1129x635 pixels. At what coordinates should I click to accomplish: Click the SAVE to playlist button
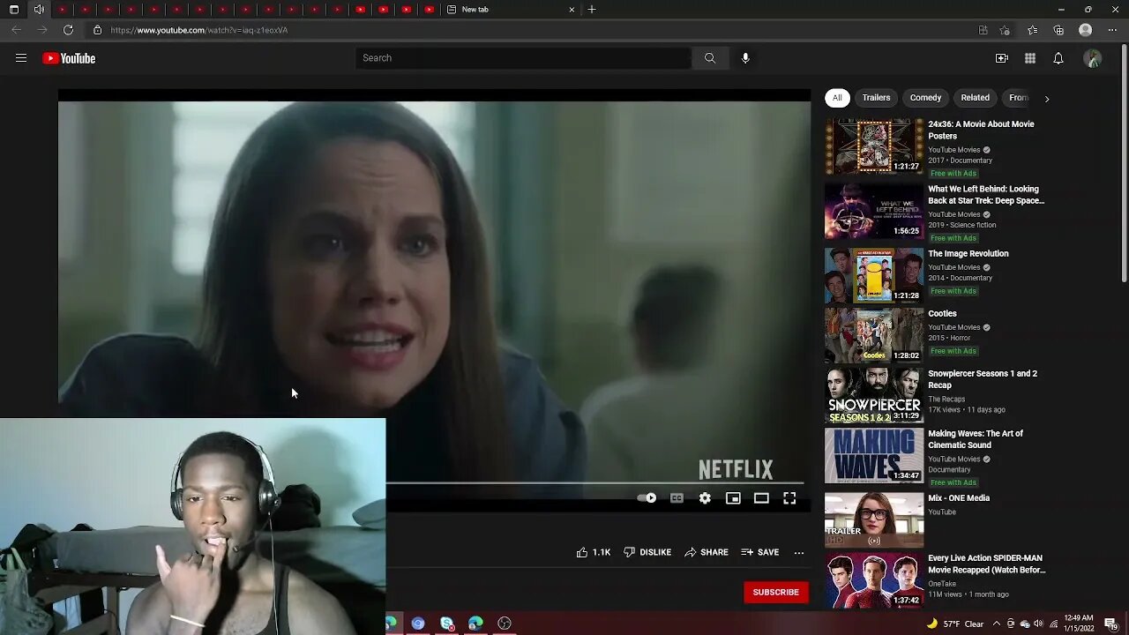760,552
